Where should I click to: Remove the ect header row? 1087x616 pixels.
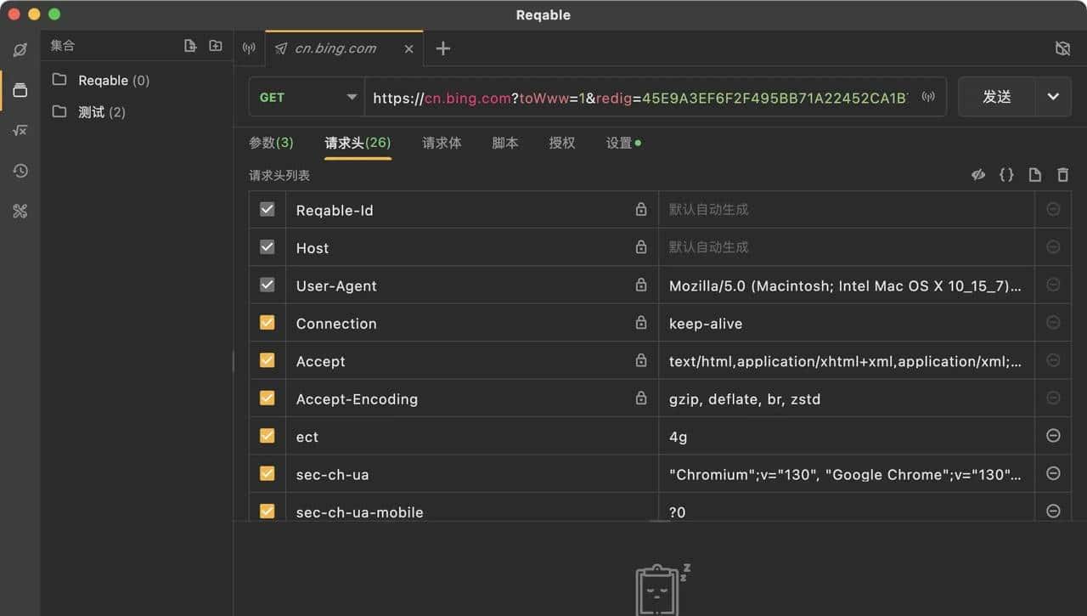point(1053,436)
